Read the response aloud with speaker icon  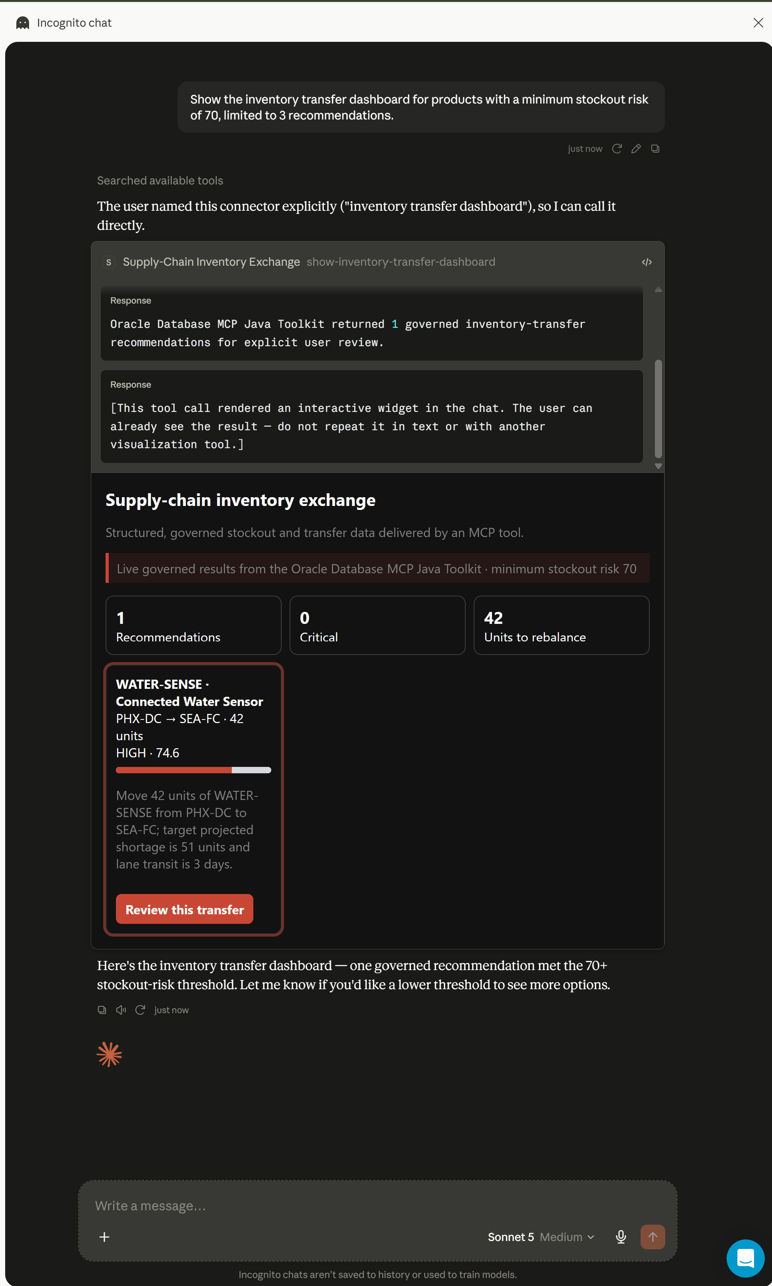121,1010
